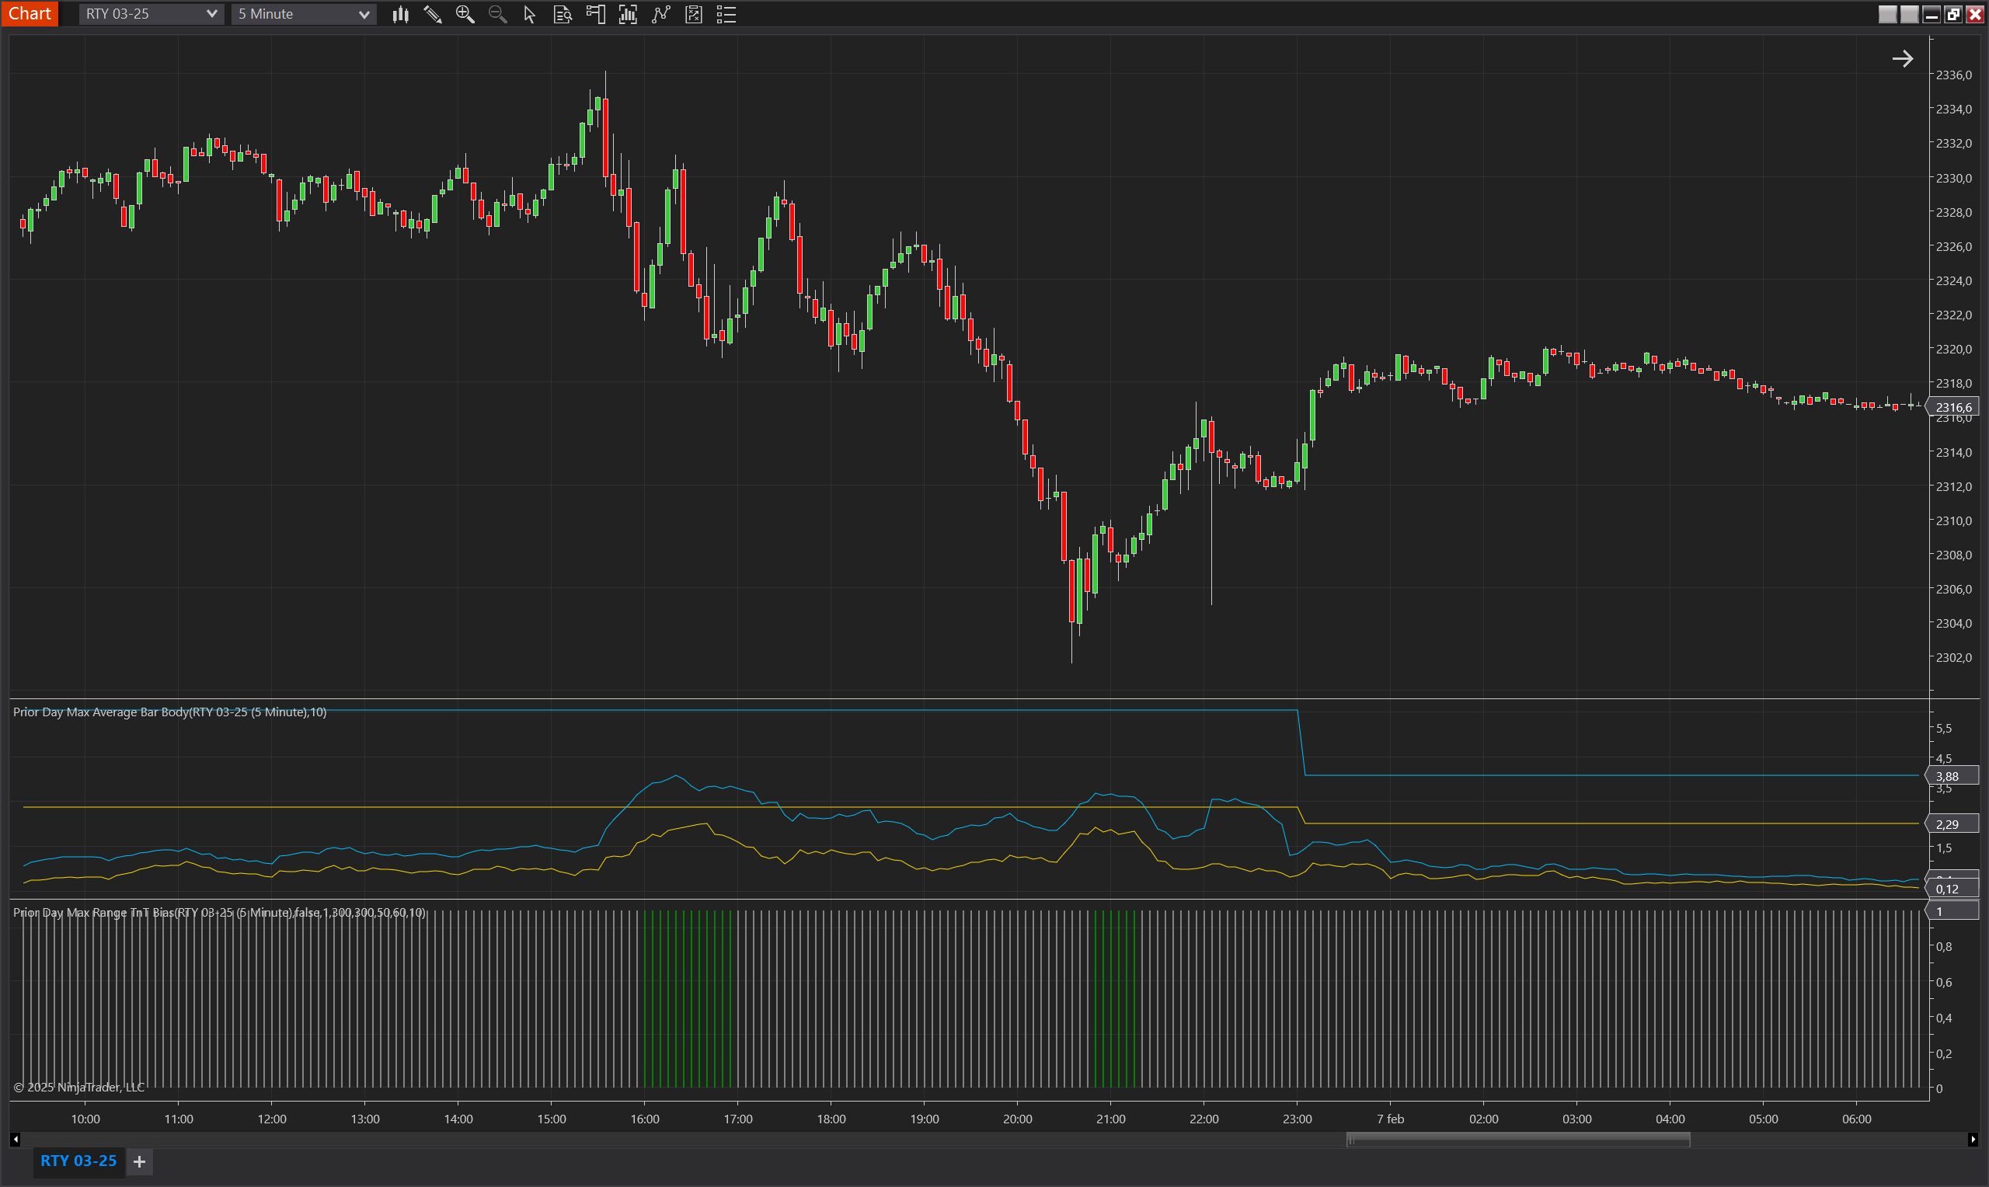1989x1187 pixels.
Task: Click the horizontal scrollbar thumb
Action: click(x=1518, y=1140)
